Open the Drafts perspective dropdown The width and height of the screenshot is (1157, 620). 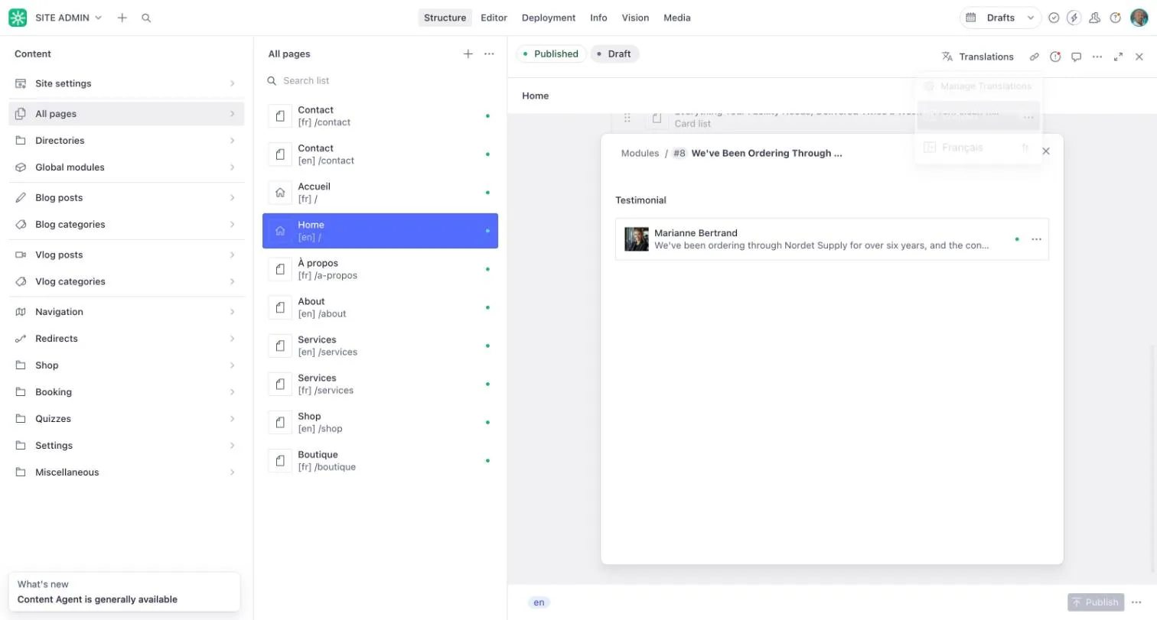1001,18
